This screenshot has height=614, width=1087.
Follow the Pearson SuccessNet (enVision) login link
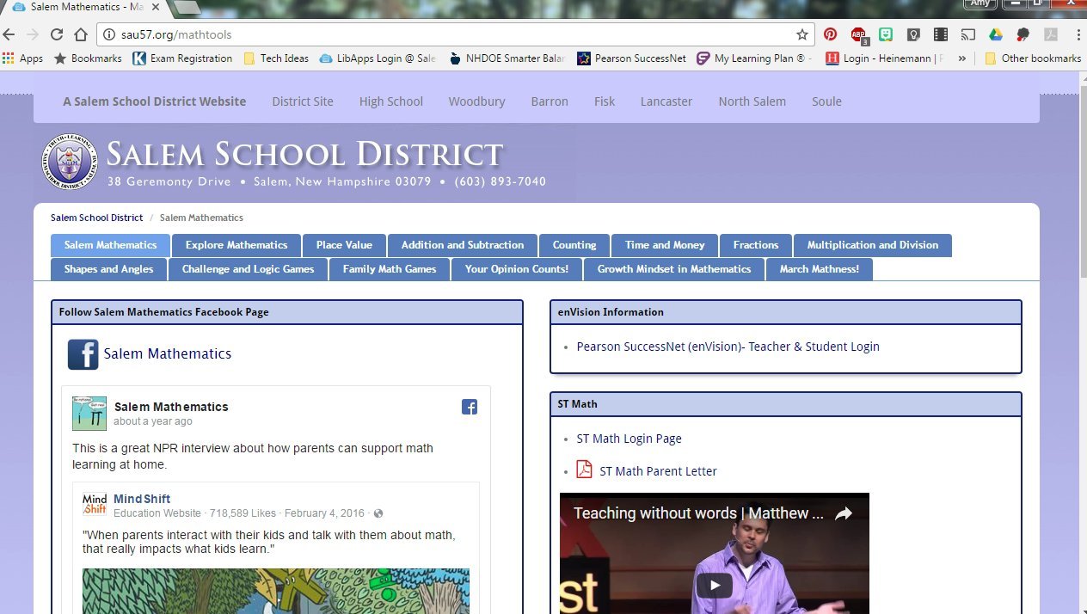tap(728, 347)
